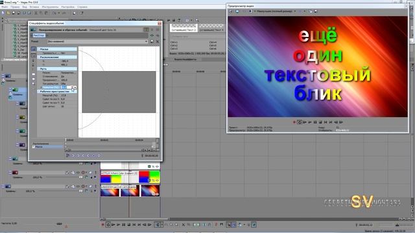Select the top tool in the Pan/Crop tool column
The width and height of the screenshot is (415, 233).
(x=33, y=49)
